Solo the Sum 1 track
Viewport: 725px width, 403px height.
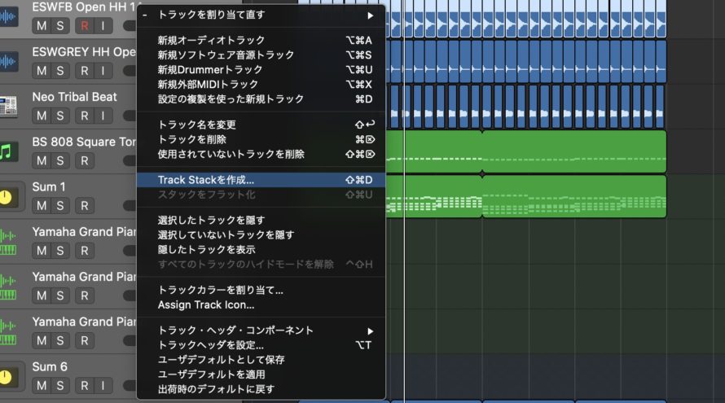[60, 205]
